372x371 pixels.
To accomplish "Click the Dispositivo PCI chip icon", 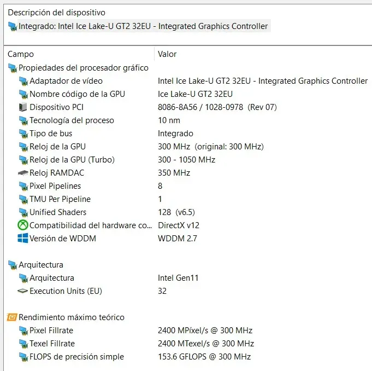I will 23,107.
